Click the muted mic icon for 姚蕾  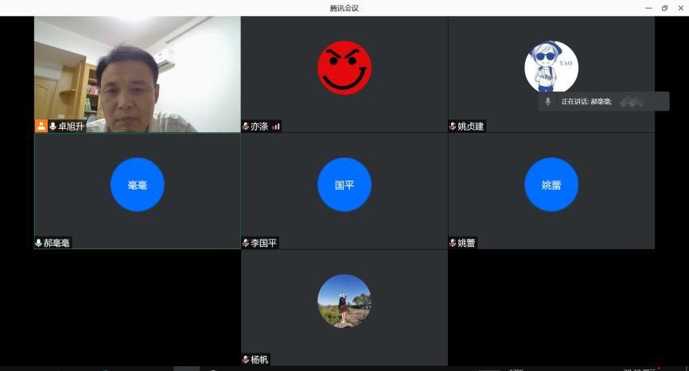453,243
